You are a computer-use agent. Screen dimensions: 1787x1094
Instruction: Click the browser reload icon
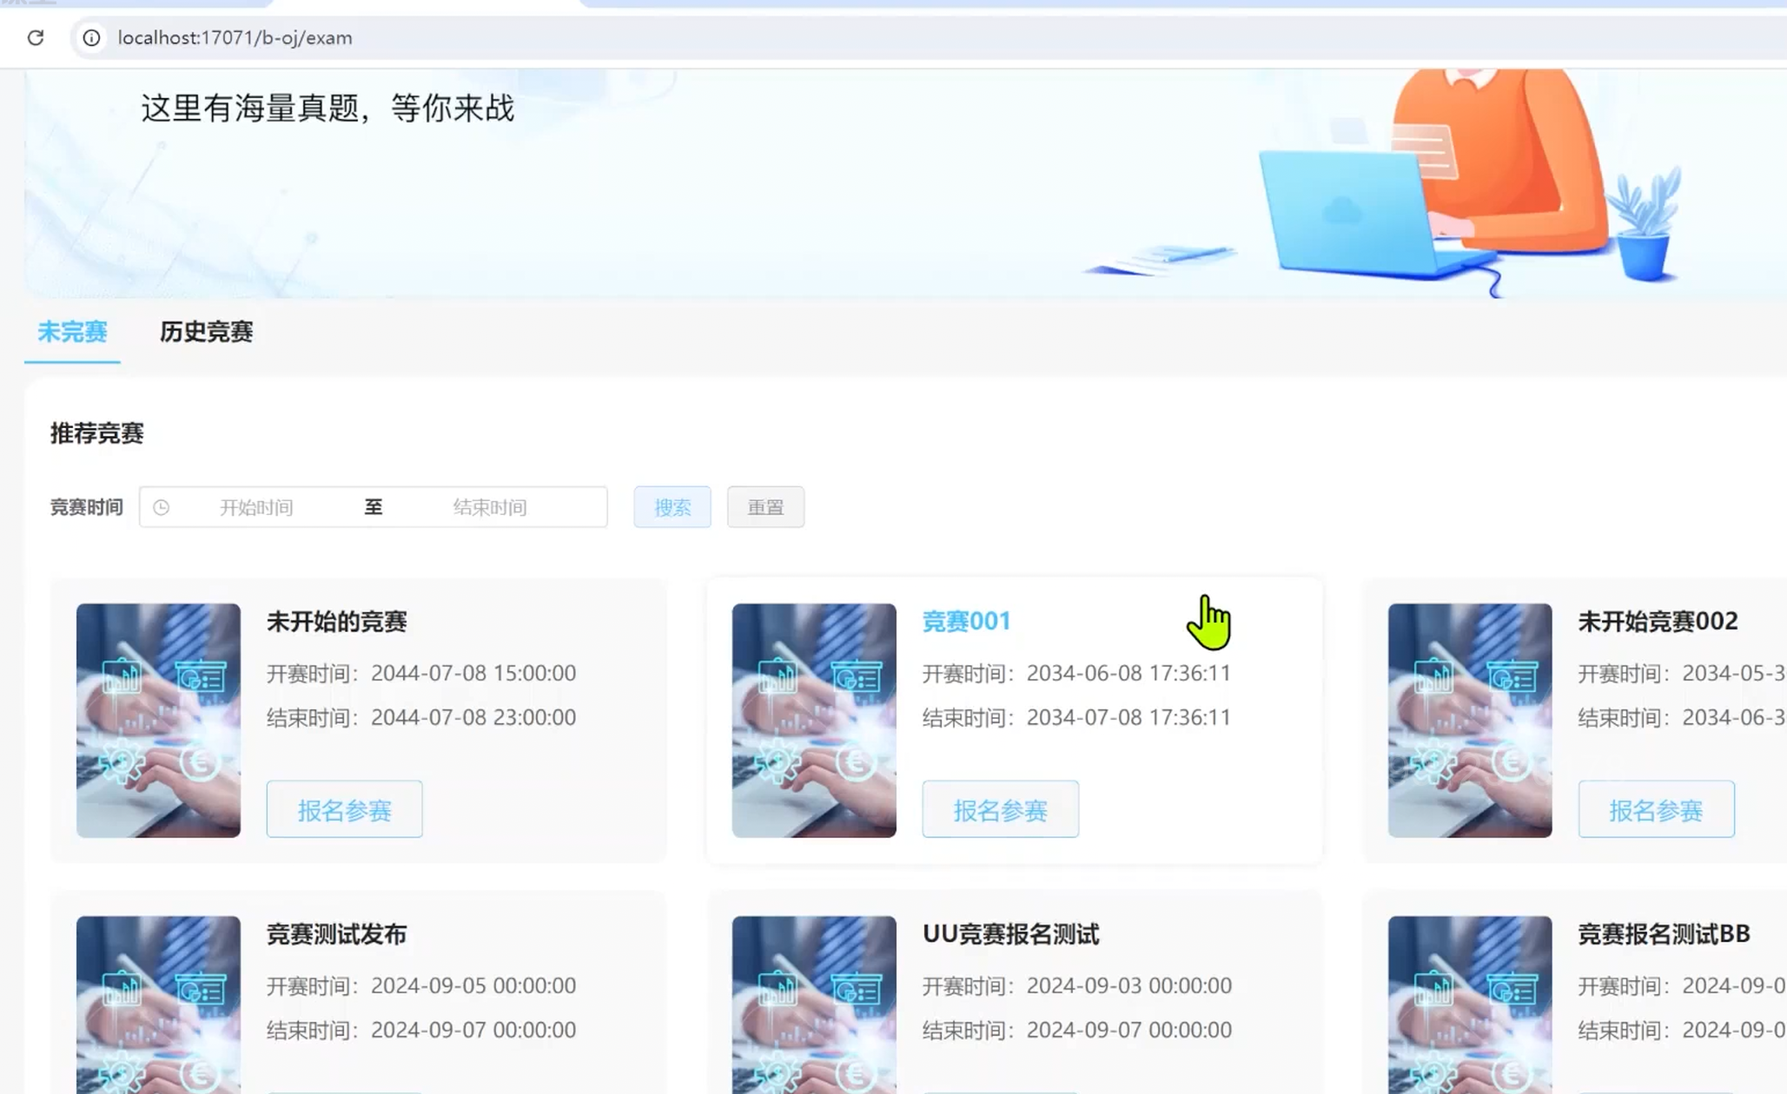point(36,37)
